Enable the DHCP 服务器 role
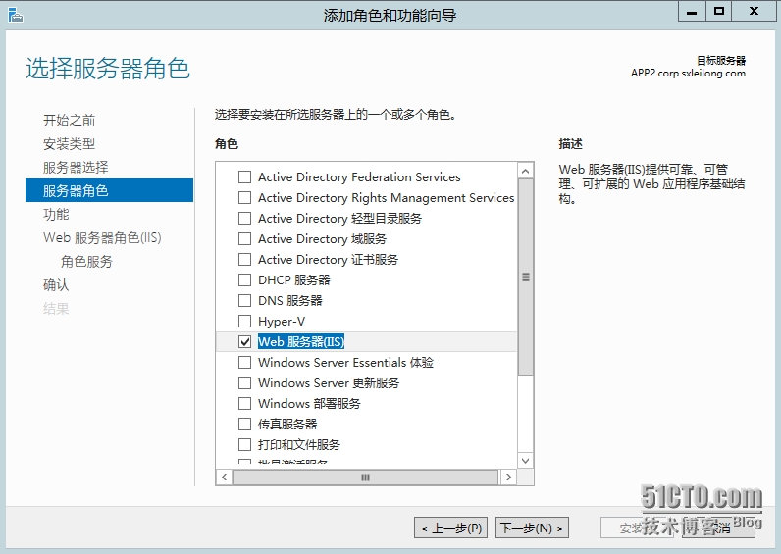The image size is (781, 554). [x=244, y=280]
